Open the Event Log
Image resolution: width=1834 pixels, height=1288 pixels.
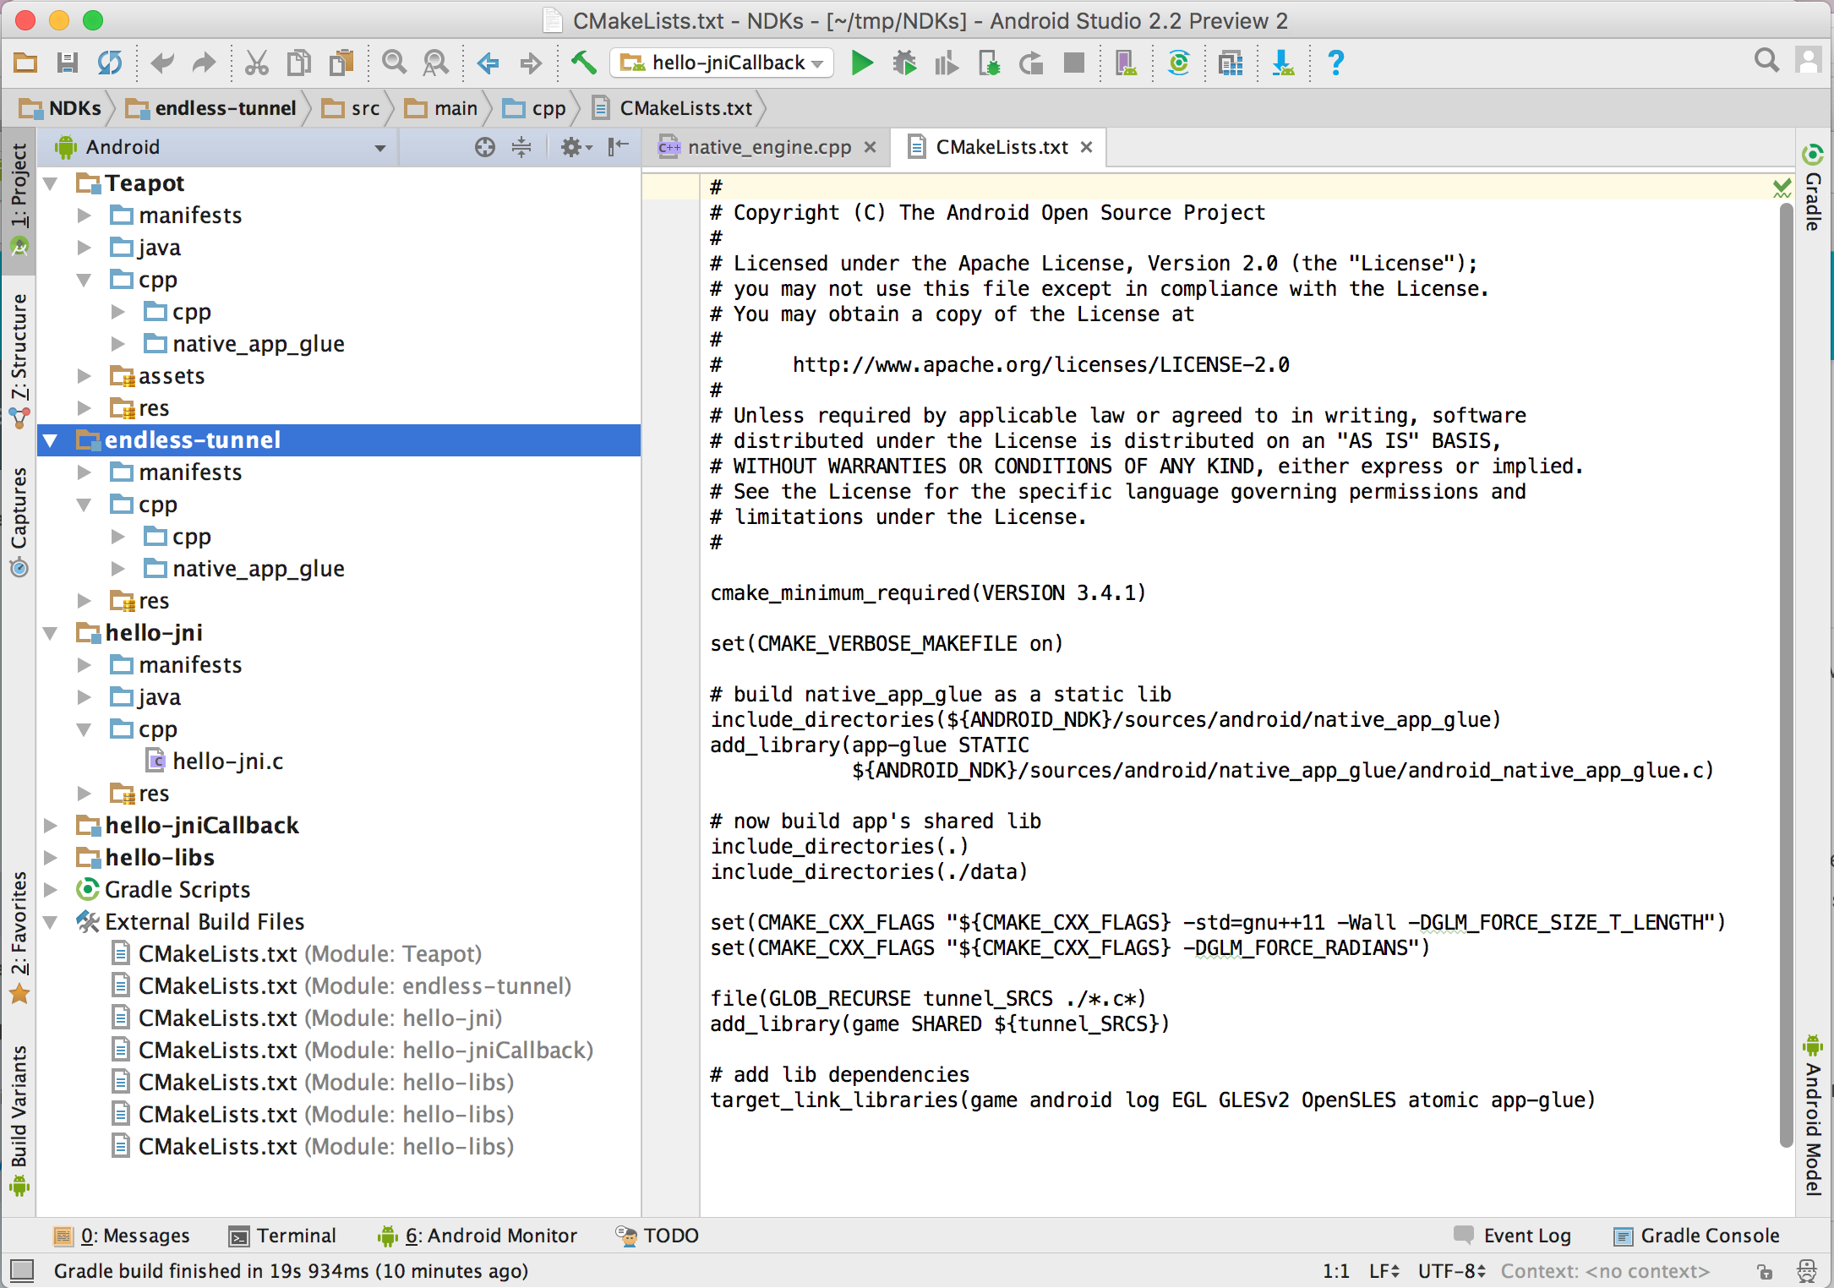(1512, 1236)
